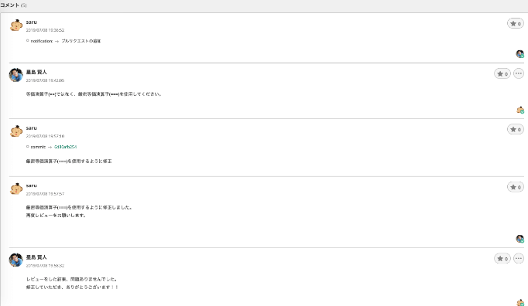The width and height of the screenshot is (528, 306).
Task: Click saru's avatar on the first comment
Action: pos(15,25)
